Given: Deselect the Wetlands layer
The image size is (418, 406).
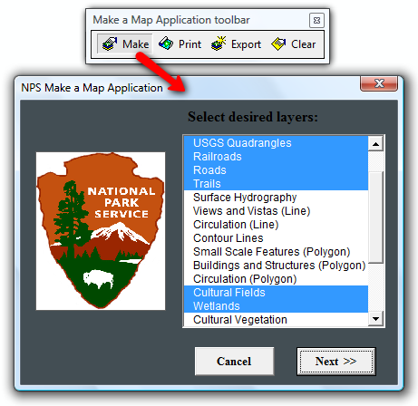Looking at the screenshot, I should click(x=276, y=306).
